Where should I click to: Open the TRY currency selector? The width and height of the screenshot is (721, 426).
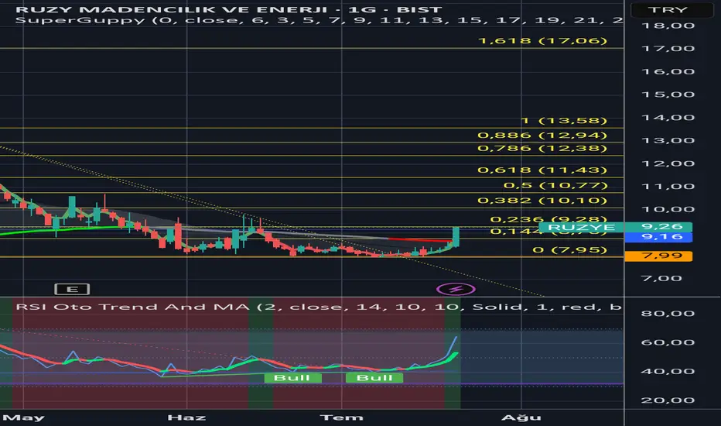(x=668, y=9)
